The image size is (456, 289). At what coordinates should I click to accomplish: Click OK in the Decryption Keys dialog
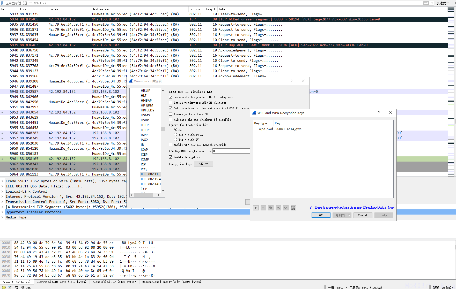(321, 215)
